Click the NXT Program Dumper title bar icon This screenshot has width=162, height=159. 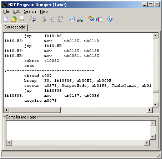pos(5,5)
